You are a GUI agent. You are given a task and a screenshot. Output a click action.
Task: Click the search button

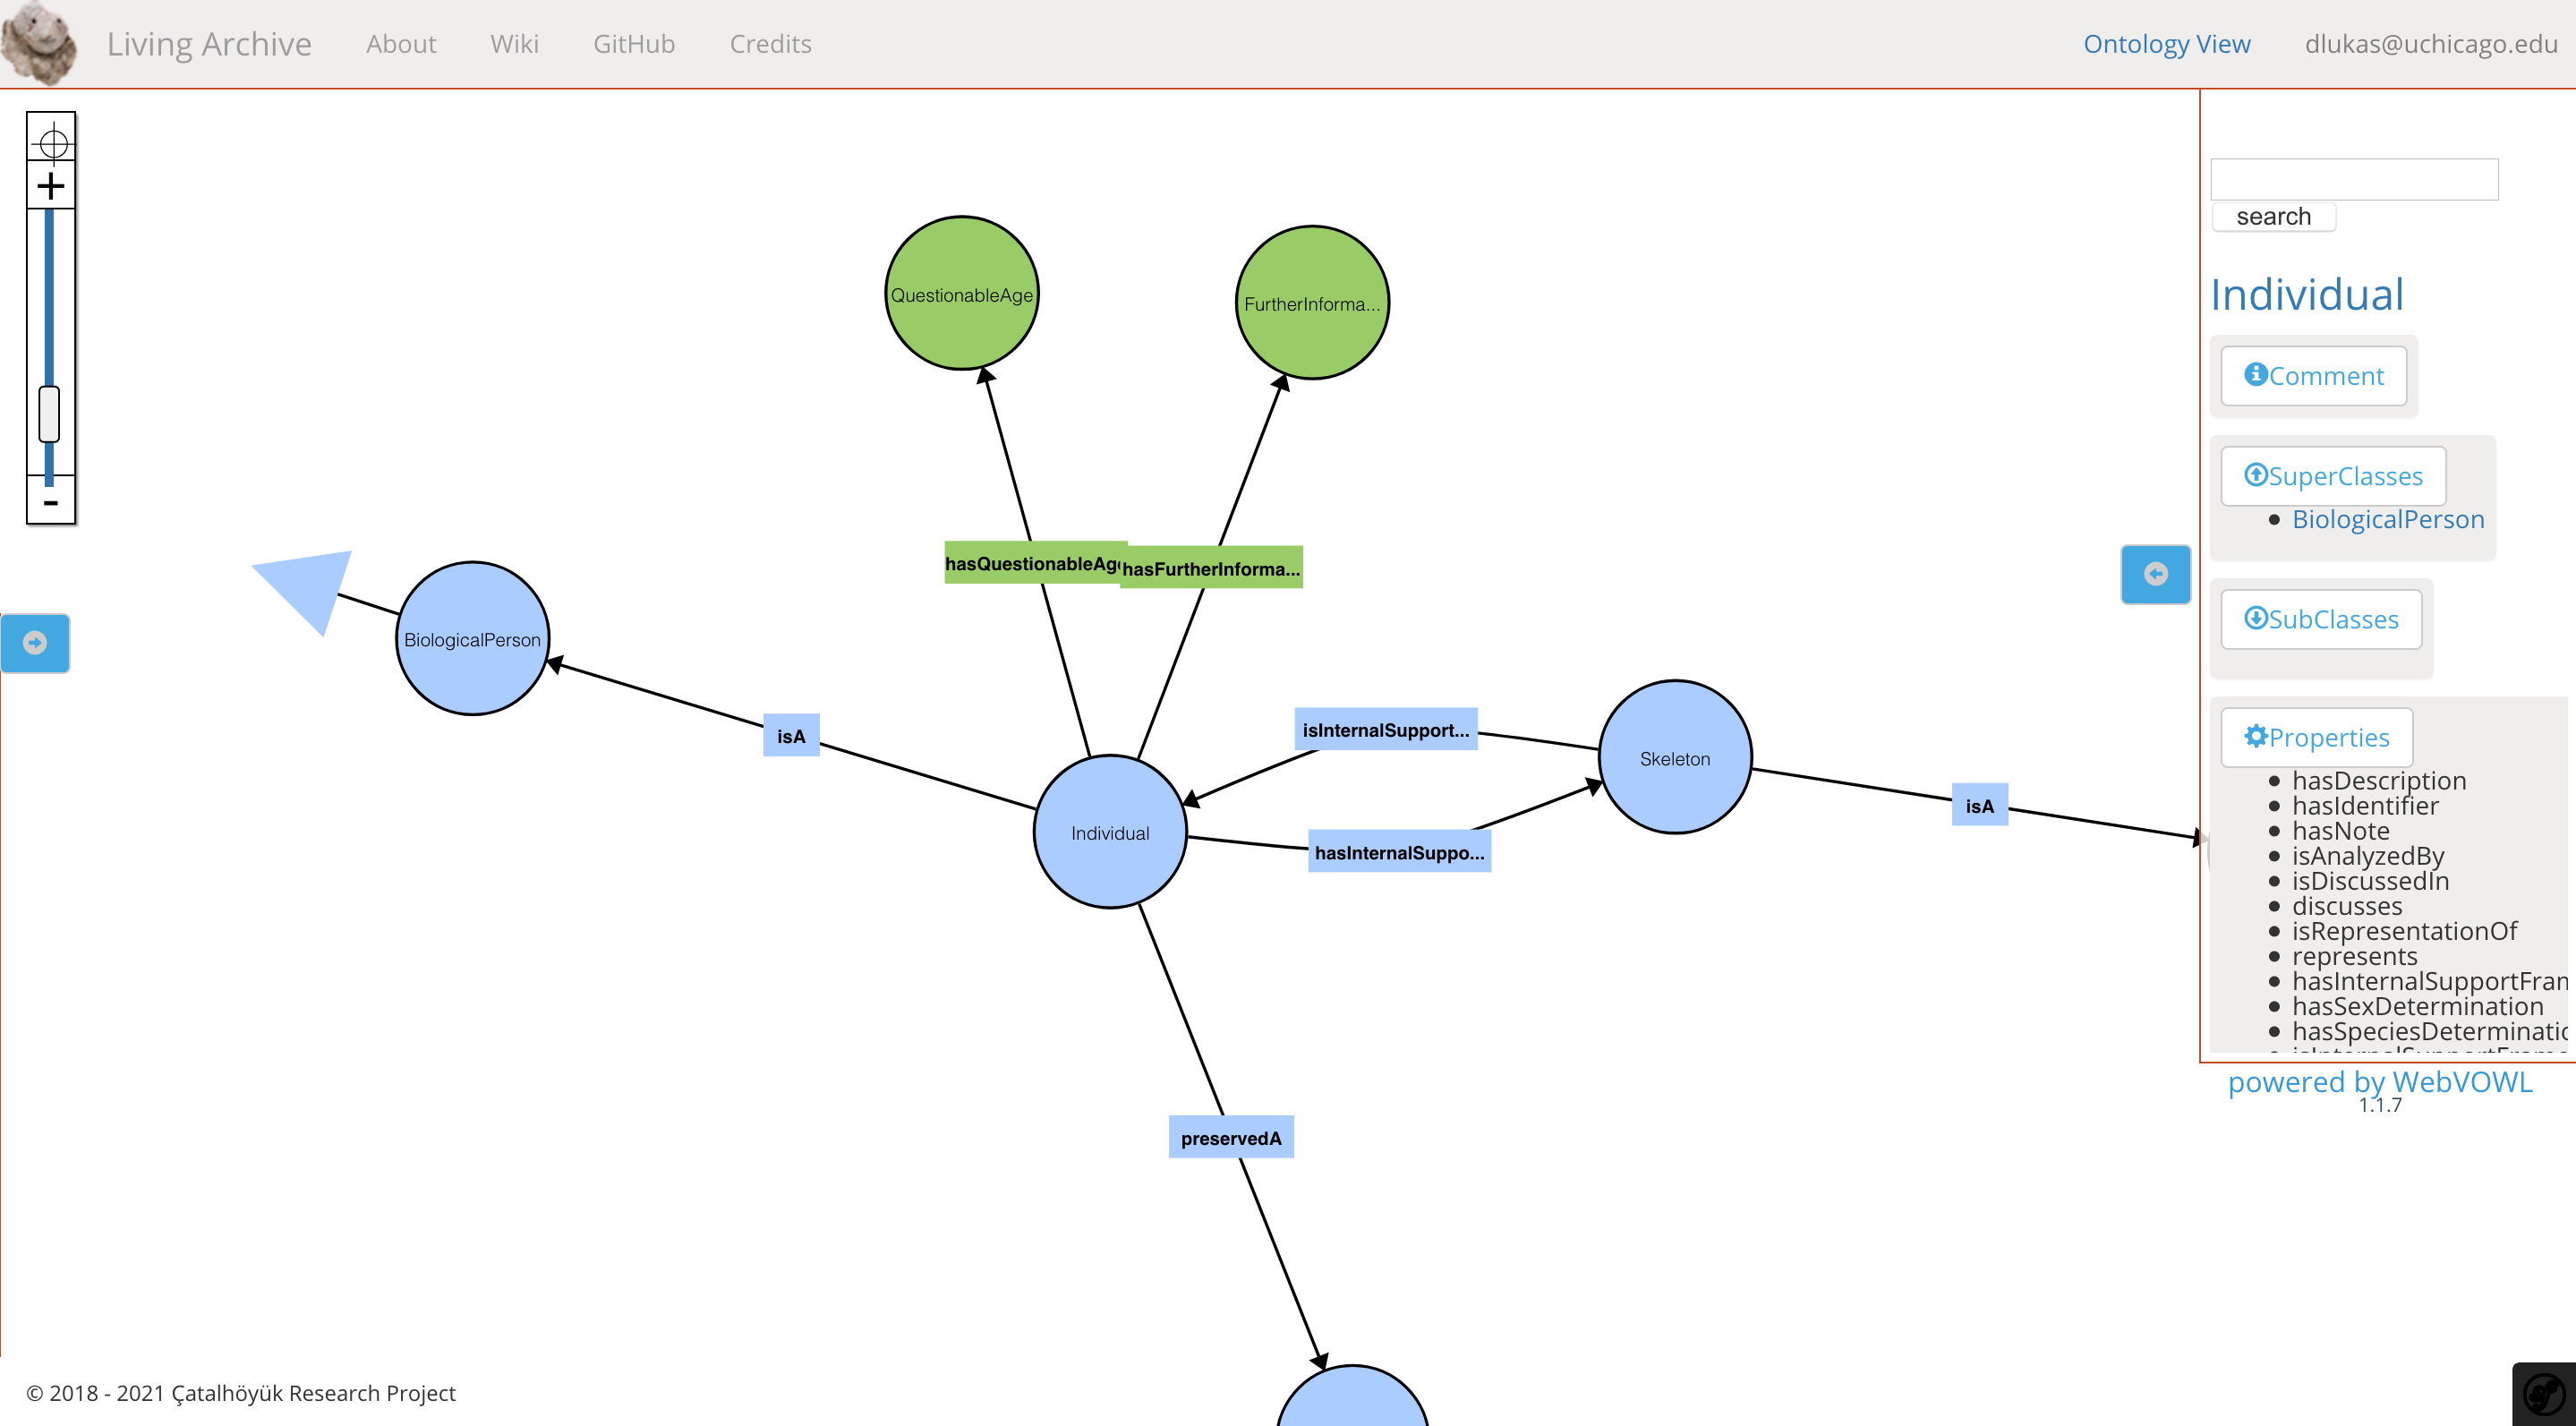click(2273, 216)
